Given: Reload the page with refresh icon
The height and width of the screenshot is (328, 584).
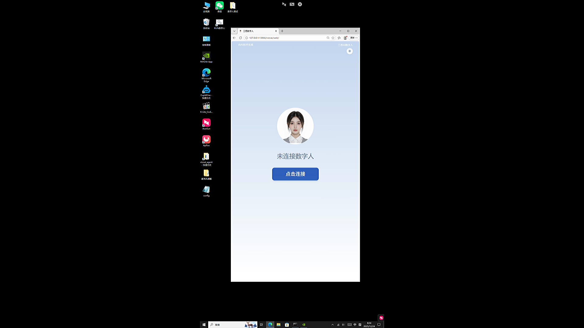Looking at the screenshot, I should pyautogui.click(x=240, y=38).
